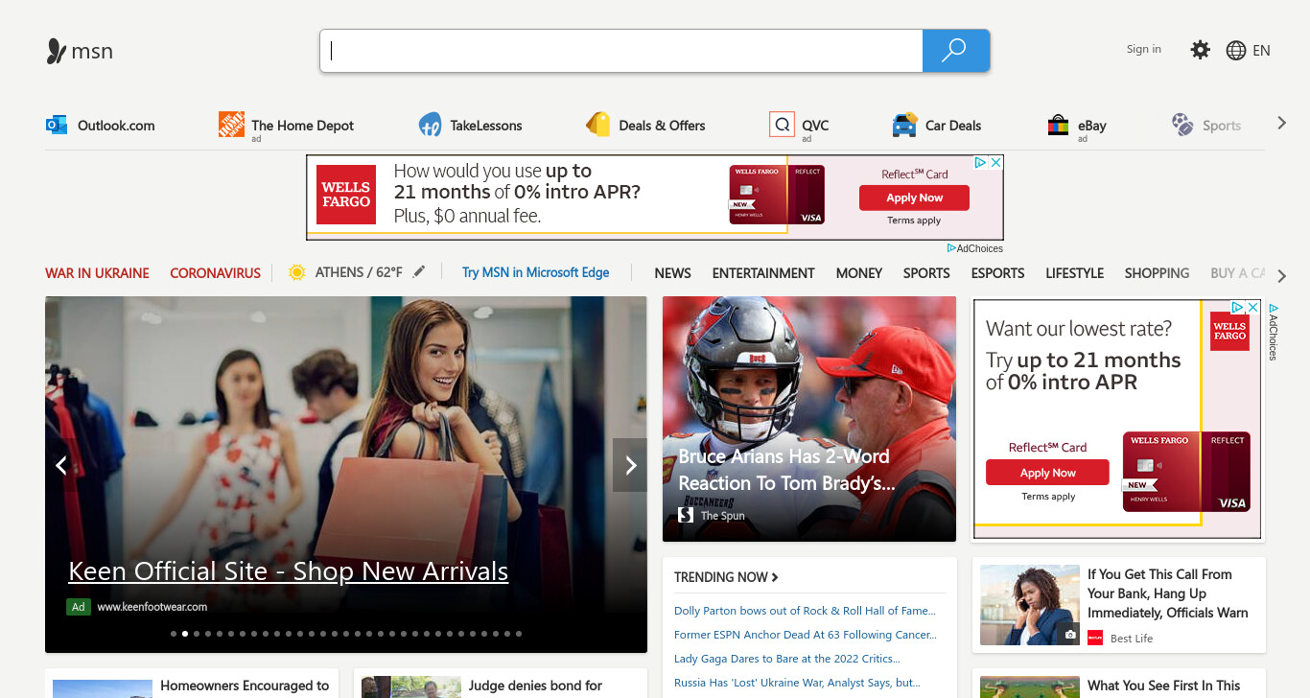
Task: Click the Sign in link
Action: point(1143,49)
